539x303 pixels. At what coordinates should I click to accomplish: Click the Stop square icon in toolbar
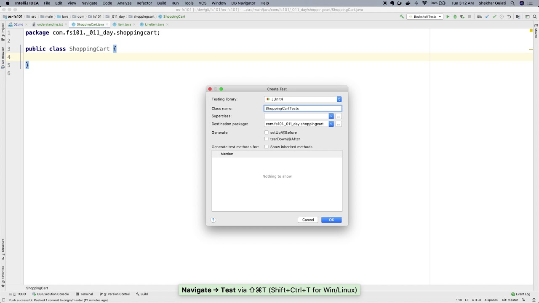coord(470,17)
